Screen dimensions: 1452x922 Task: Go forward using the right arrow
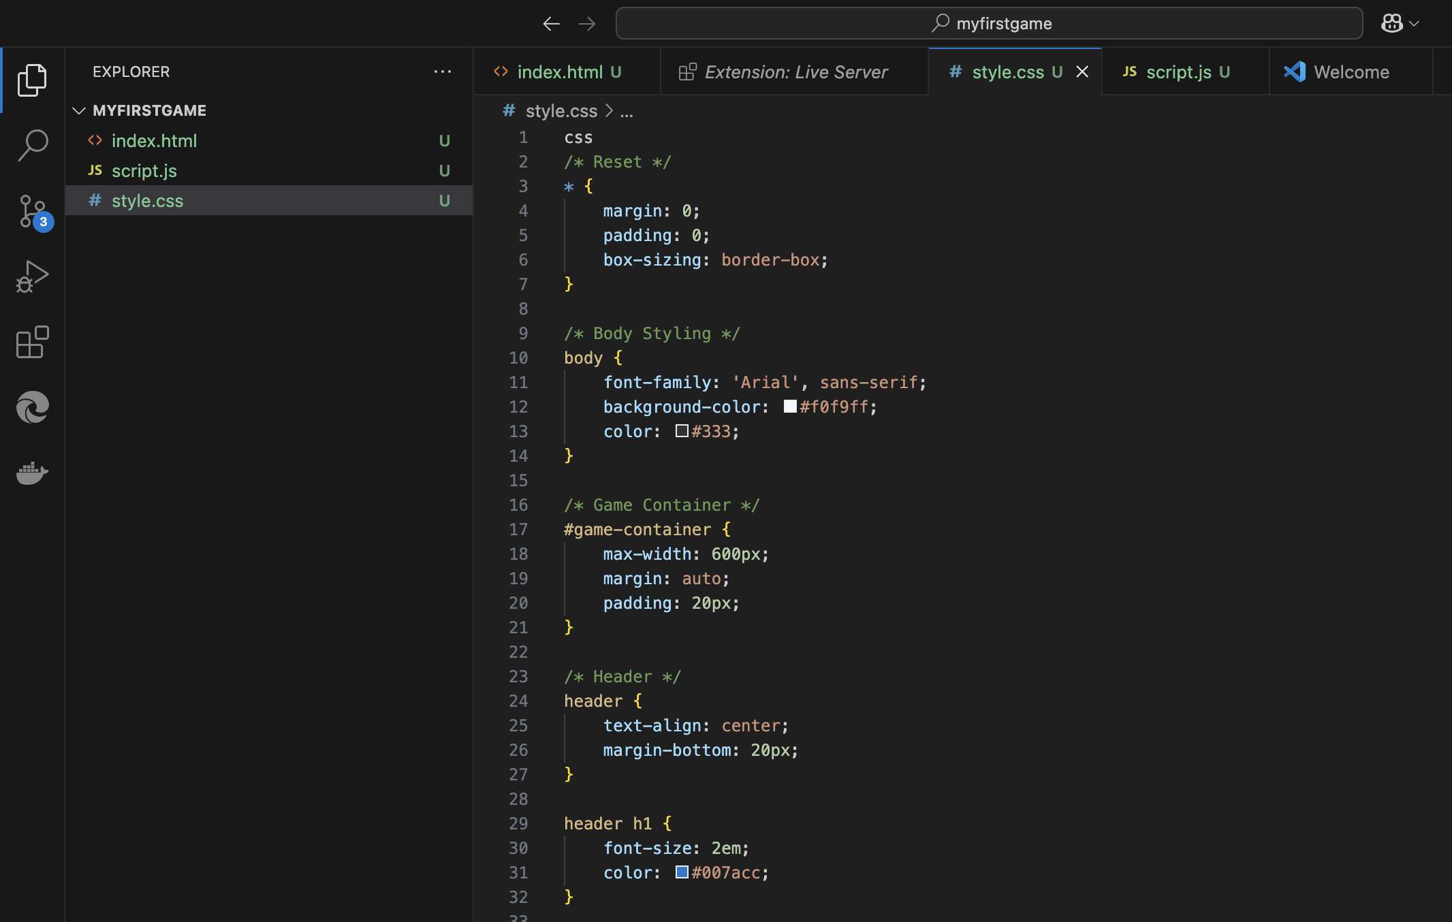coord(586,24)
